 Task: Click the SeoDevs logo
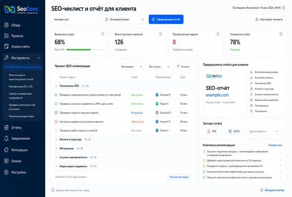[x=21, y=9]
